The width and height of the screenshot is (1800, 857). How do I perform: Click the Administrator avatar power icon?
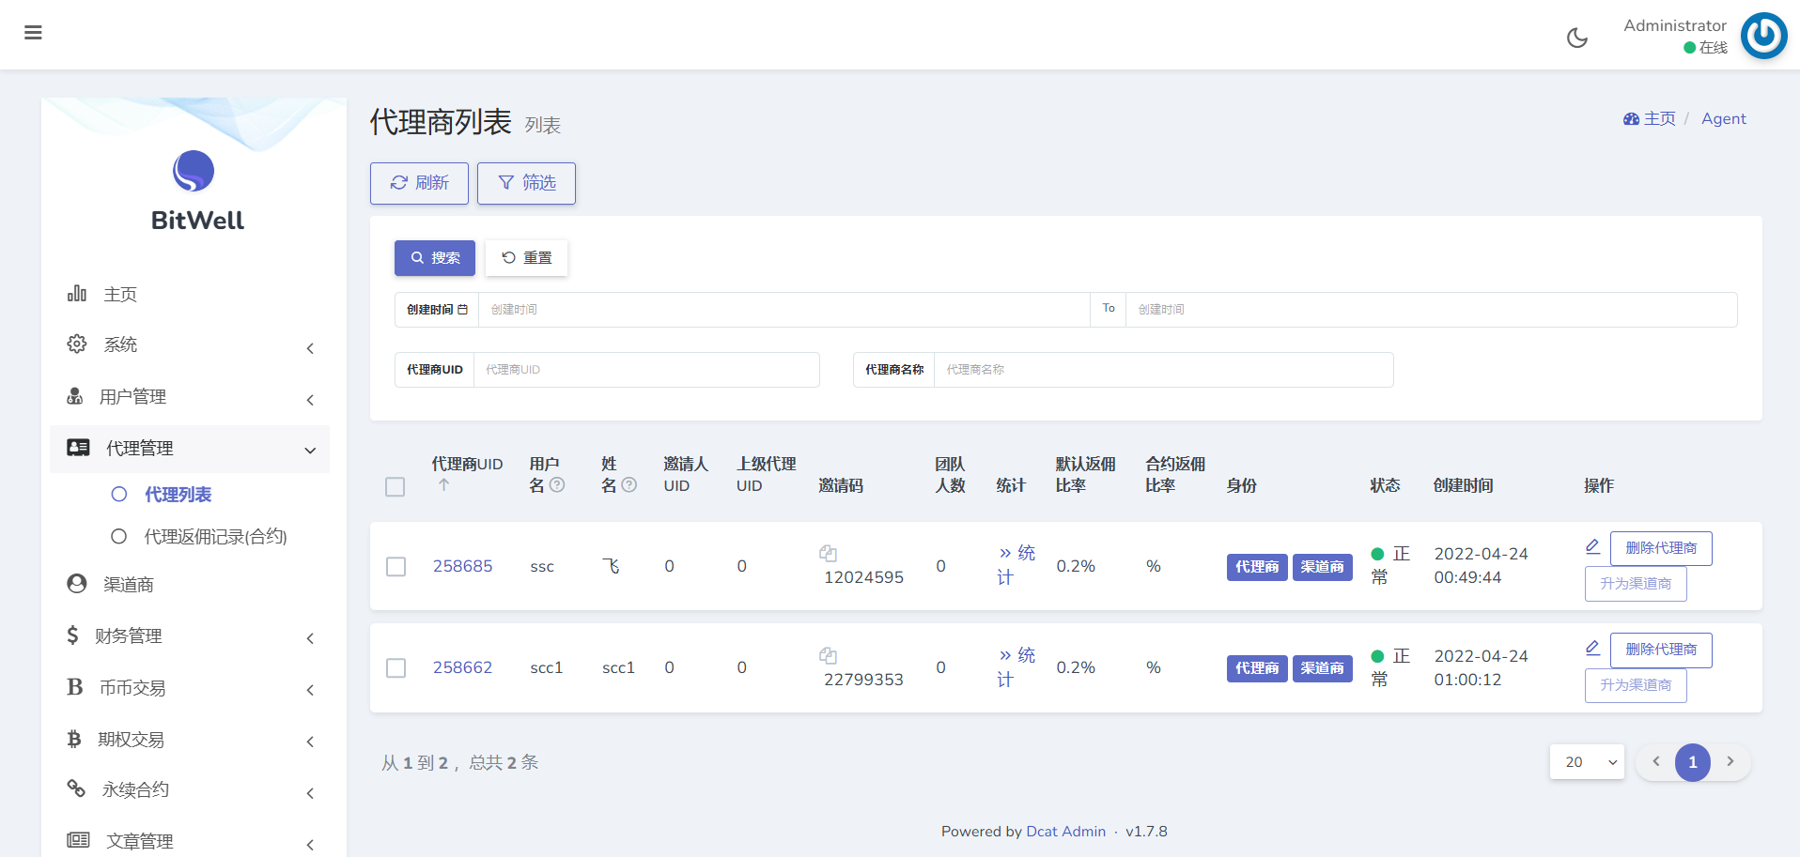point(1763,36)
